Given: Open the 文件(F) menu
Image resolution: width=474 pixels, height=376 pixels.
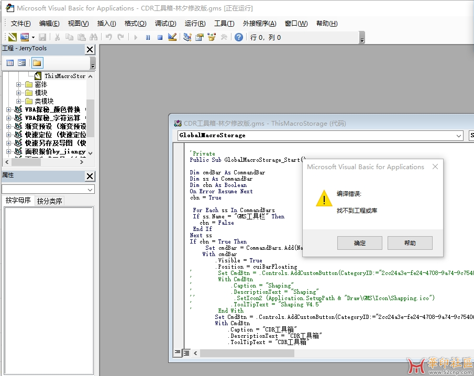Looking at the screenshot, I should click(20, 23).
